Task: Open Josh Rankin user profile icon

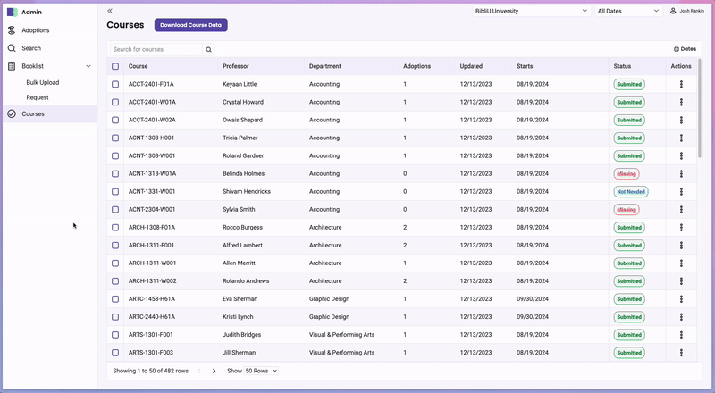Action: pyautogui.click(x=673, y=11)
